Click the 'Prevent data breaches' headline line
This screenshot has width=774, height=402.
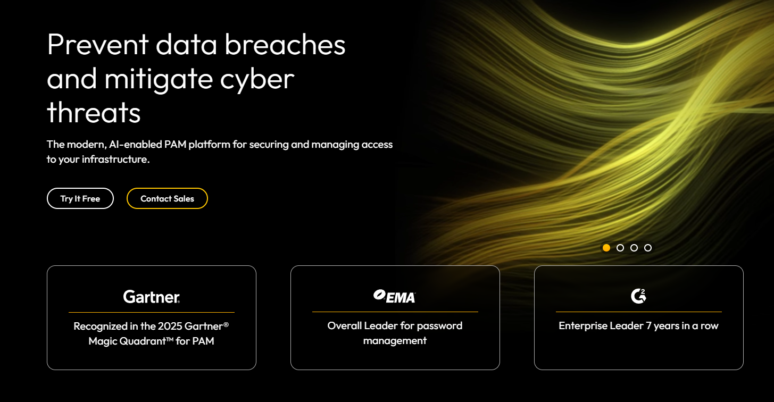[196, 44]
